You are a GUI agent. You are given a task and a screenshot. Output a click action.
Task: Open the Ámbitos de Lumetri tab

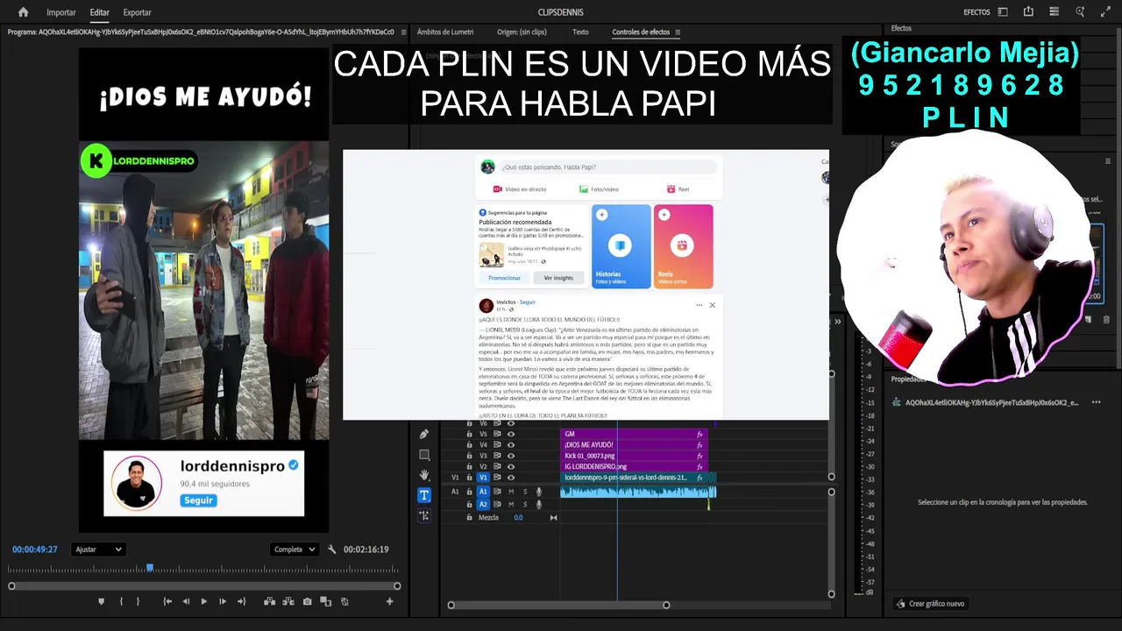point(445,32)
